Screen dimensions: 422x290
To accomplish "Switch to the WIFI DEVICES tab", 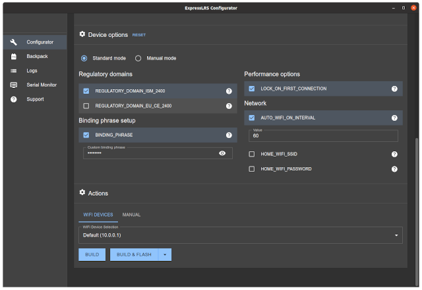I will pos(98,215).
